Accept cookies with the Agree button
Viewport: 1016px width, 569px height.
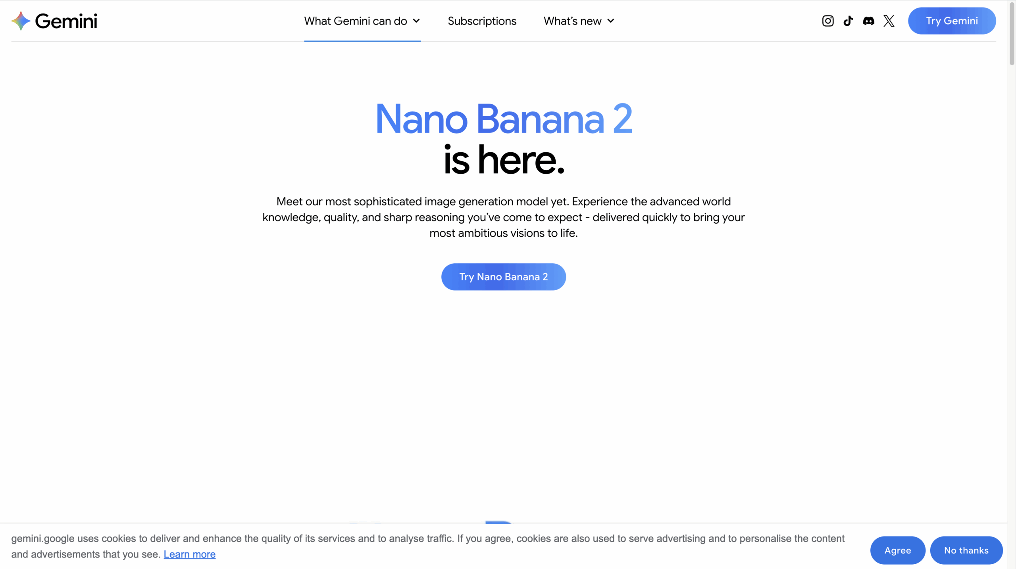pyautogui.click(x=898, y=550)
